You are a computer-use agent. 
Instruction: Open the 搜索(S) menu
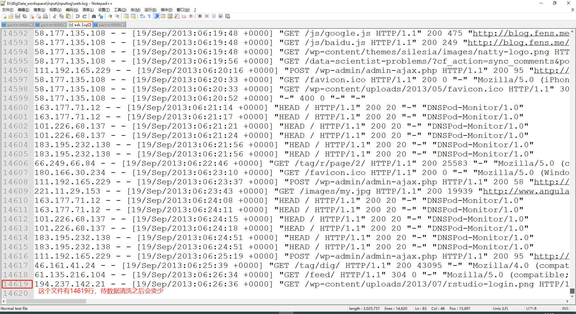(x=39, y=10)
